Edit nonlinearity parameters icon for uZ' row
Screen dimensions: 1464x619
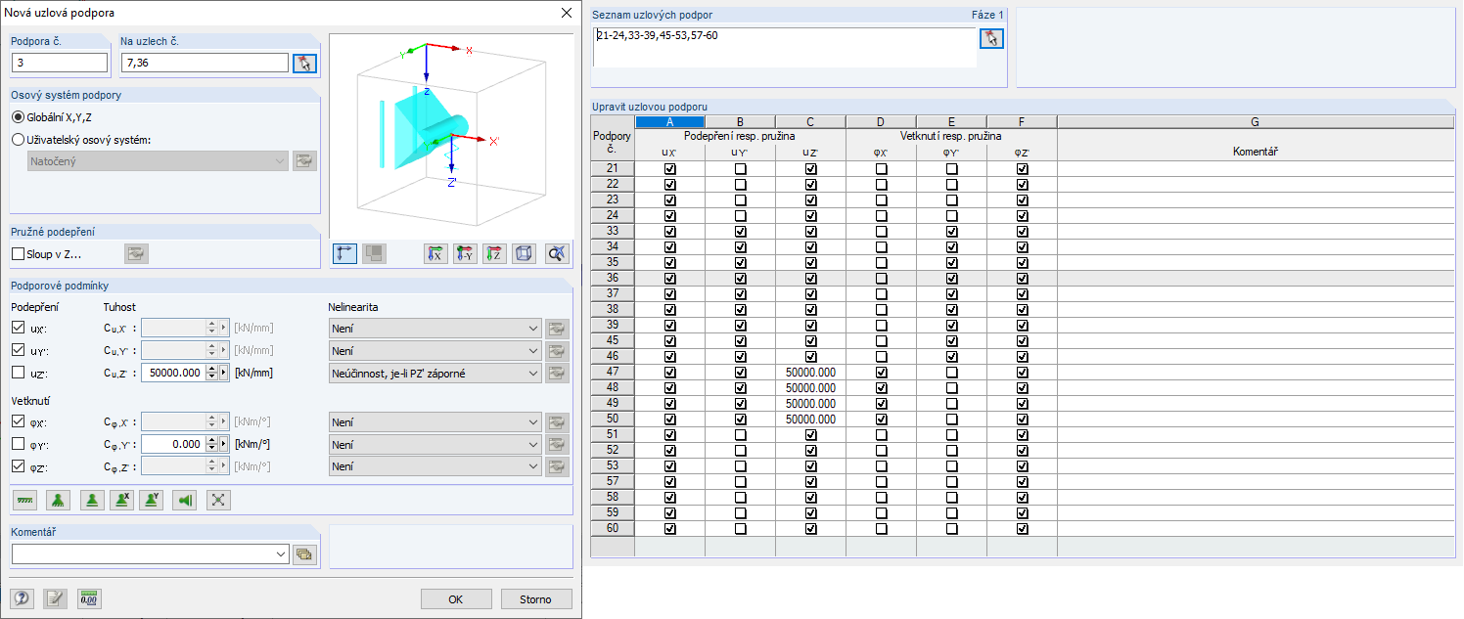pyautogui.click(x=558, y=373)
